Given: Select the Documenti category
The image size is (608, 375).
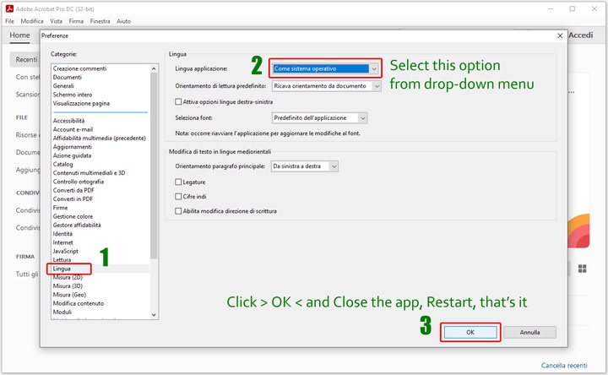Looking at the screenshot, I should 67,77.
